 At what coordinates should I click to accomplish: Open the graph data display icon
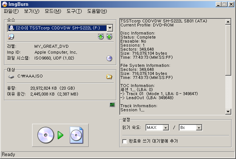pos(112,105)
